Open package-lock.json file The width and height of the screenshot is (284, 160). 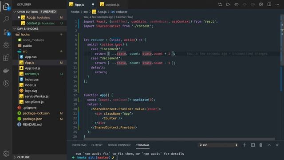coord(39,113)
